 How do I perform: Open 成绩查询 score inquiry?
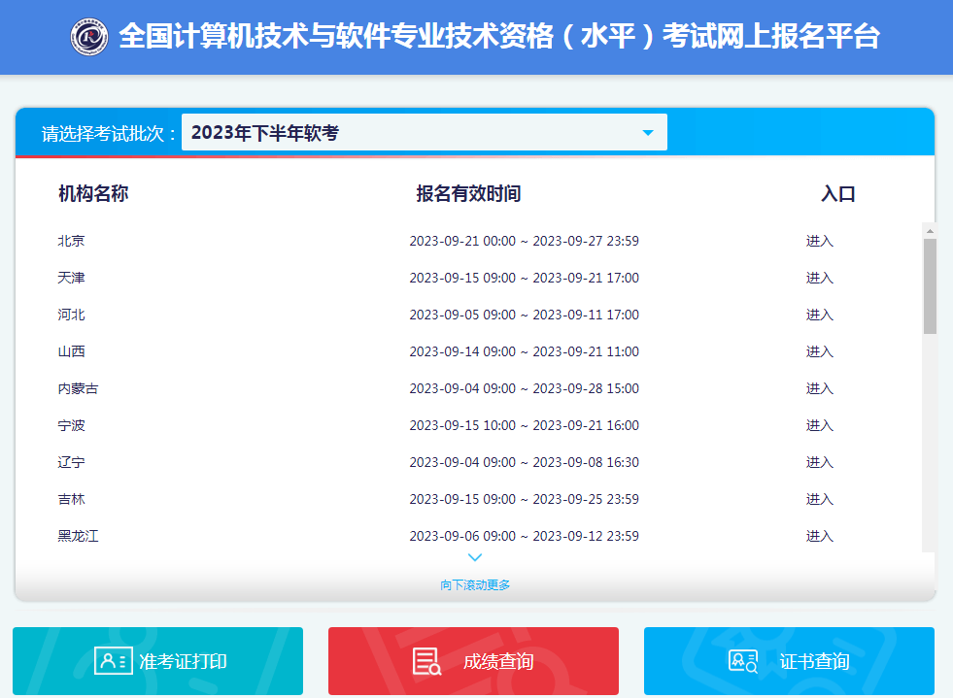click(472, 661)
